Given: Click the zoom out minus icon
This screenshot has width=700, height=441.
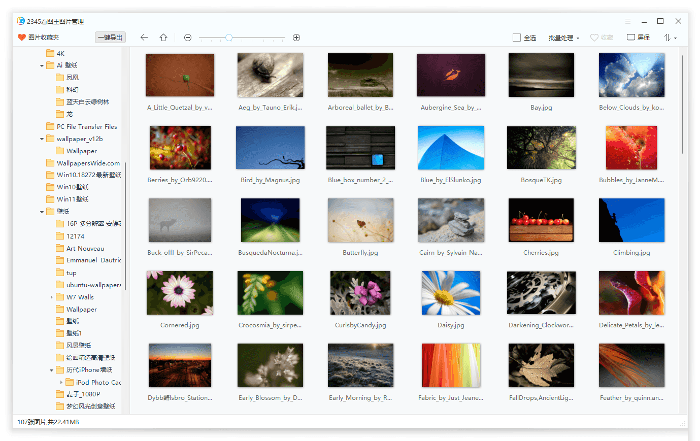Looking at the screenshot, I should pos(188,38).
